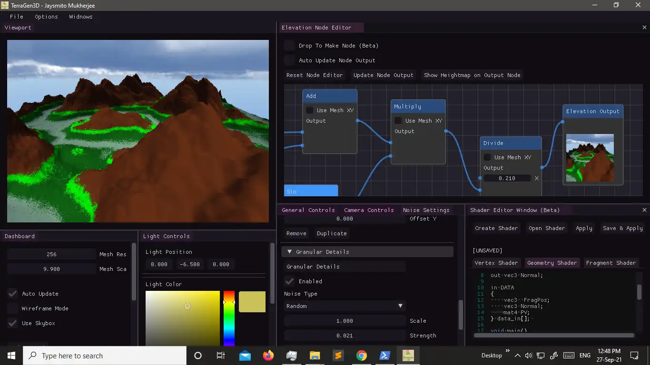The height and width of the screenshot is (365, 650).
Task: Close the Shader Editor Window panel
Action: 644,210
